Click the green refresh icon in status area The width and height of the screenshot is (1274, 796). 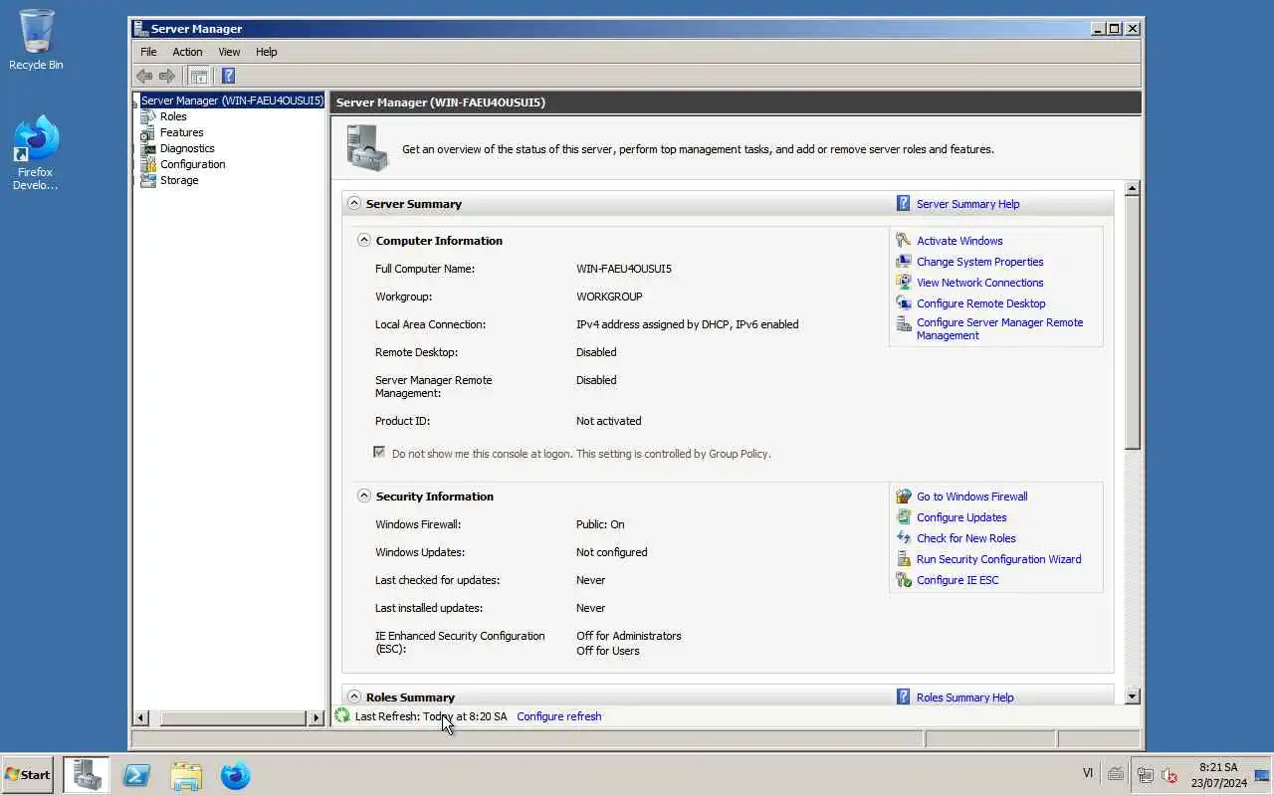tap(342, 715)
